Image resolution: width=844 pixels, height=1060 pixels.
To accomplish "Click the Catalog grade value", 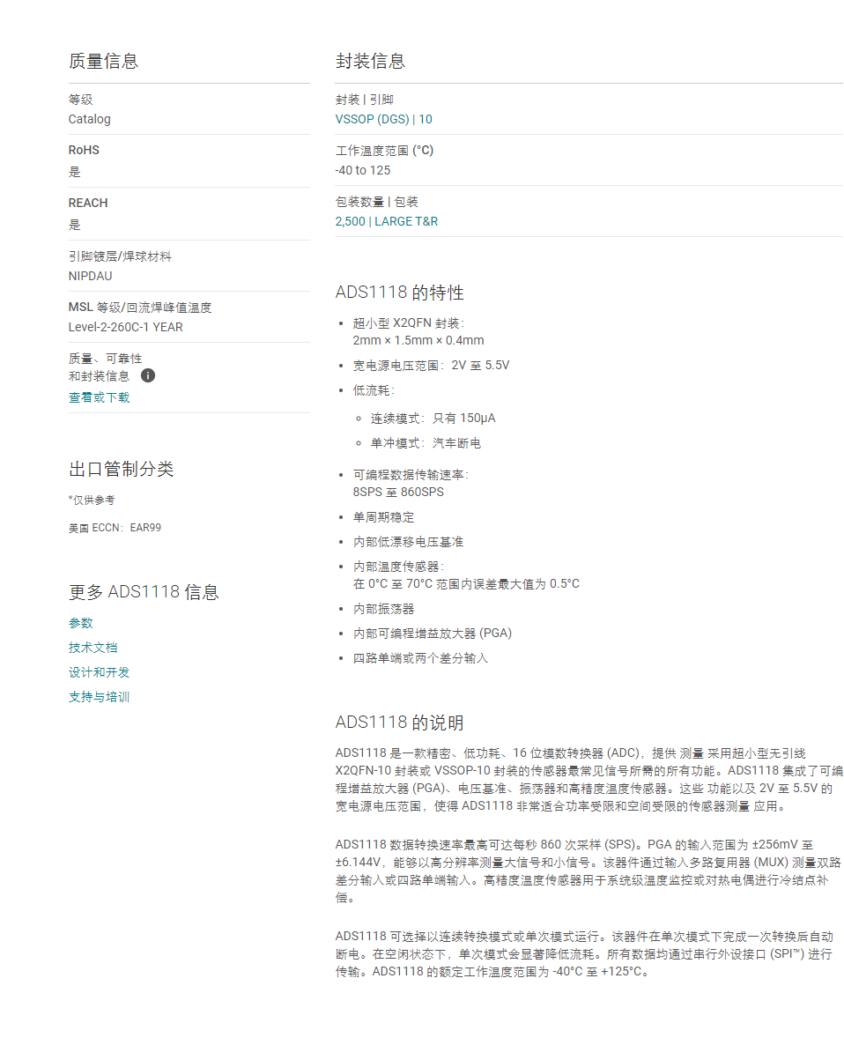I will 90,119.
